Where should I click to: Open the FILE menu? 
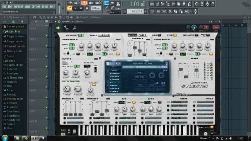click(4, 7)
